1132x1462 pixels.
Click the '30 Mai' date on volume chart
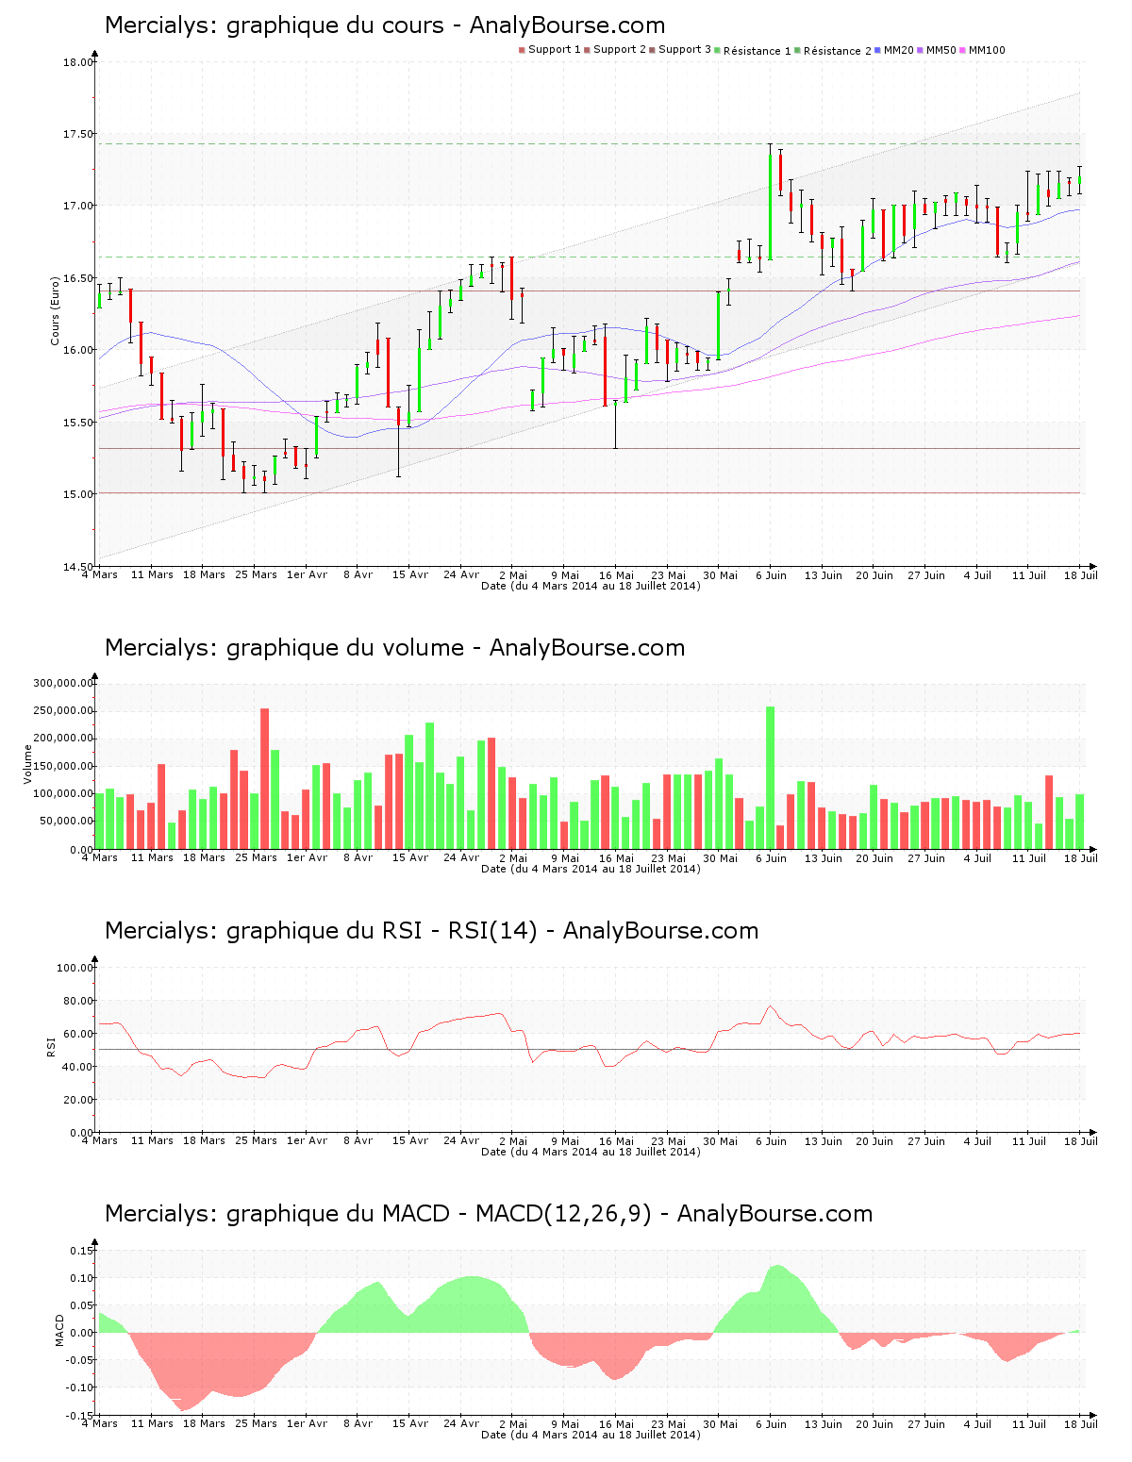[721, 857]
